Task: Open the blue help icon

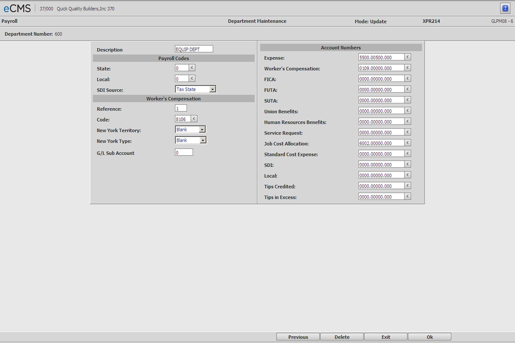Action: (x=505, y=8)
